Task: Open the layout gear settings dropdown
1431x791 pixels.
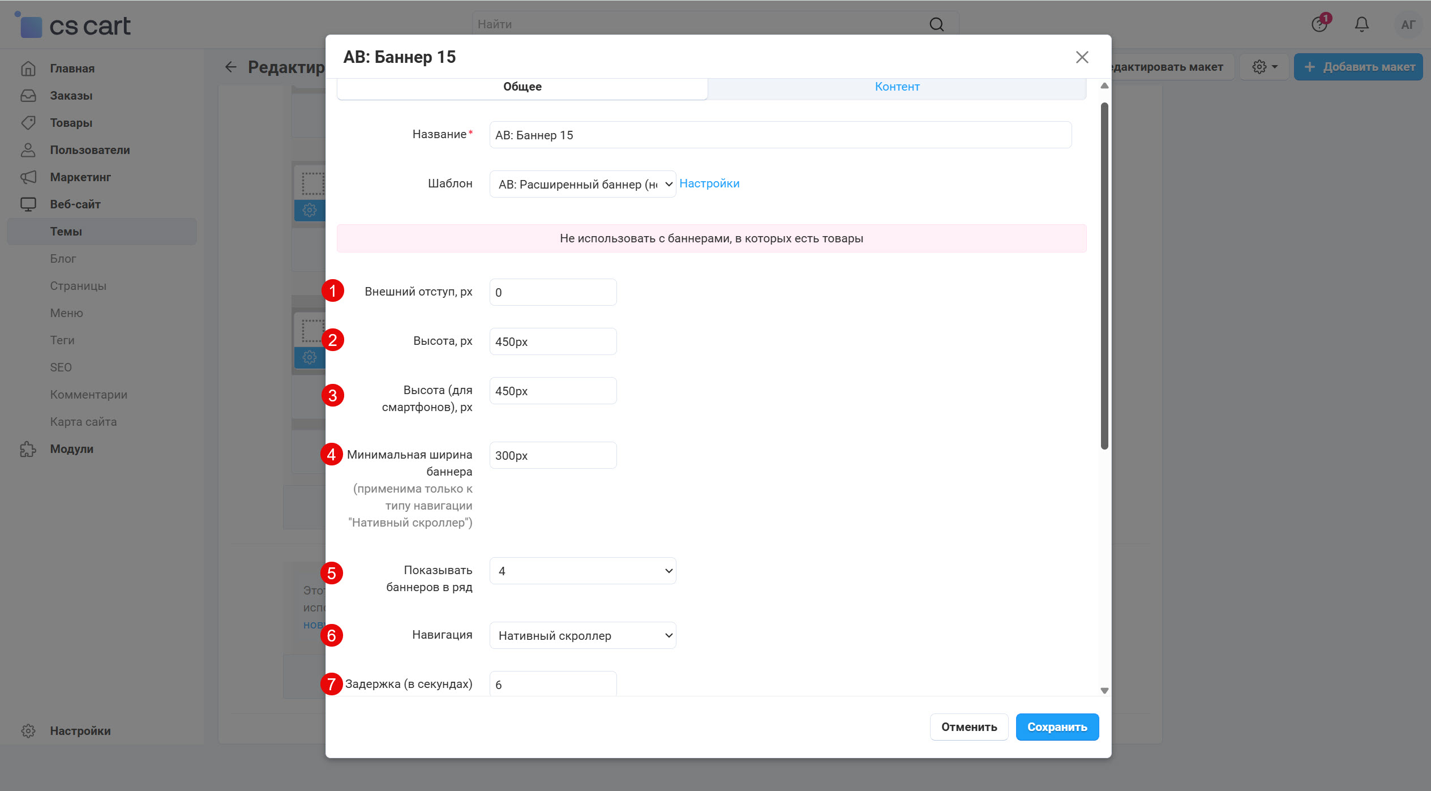Action: click(1264, 67)
